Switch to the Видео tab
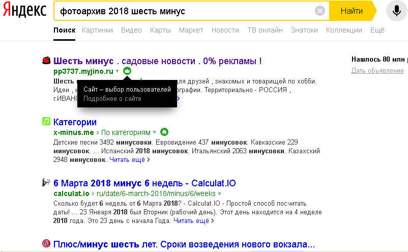 click(x=131, y=30)
